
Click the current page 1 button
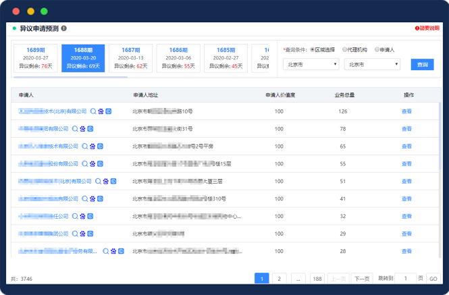(262, 278)
